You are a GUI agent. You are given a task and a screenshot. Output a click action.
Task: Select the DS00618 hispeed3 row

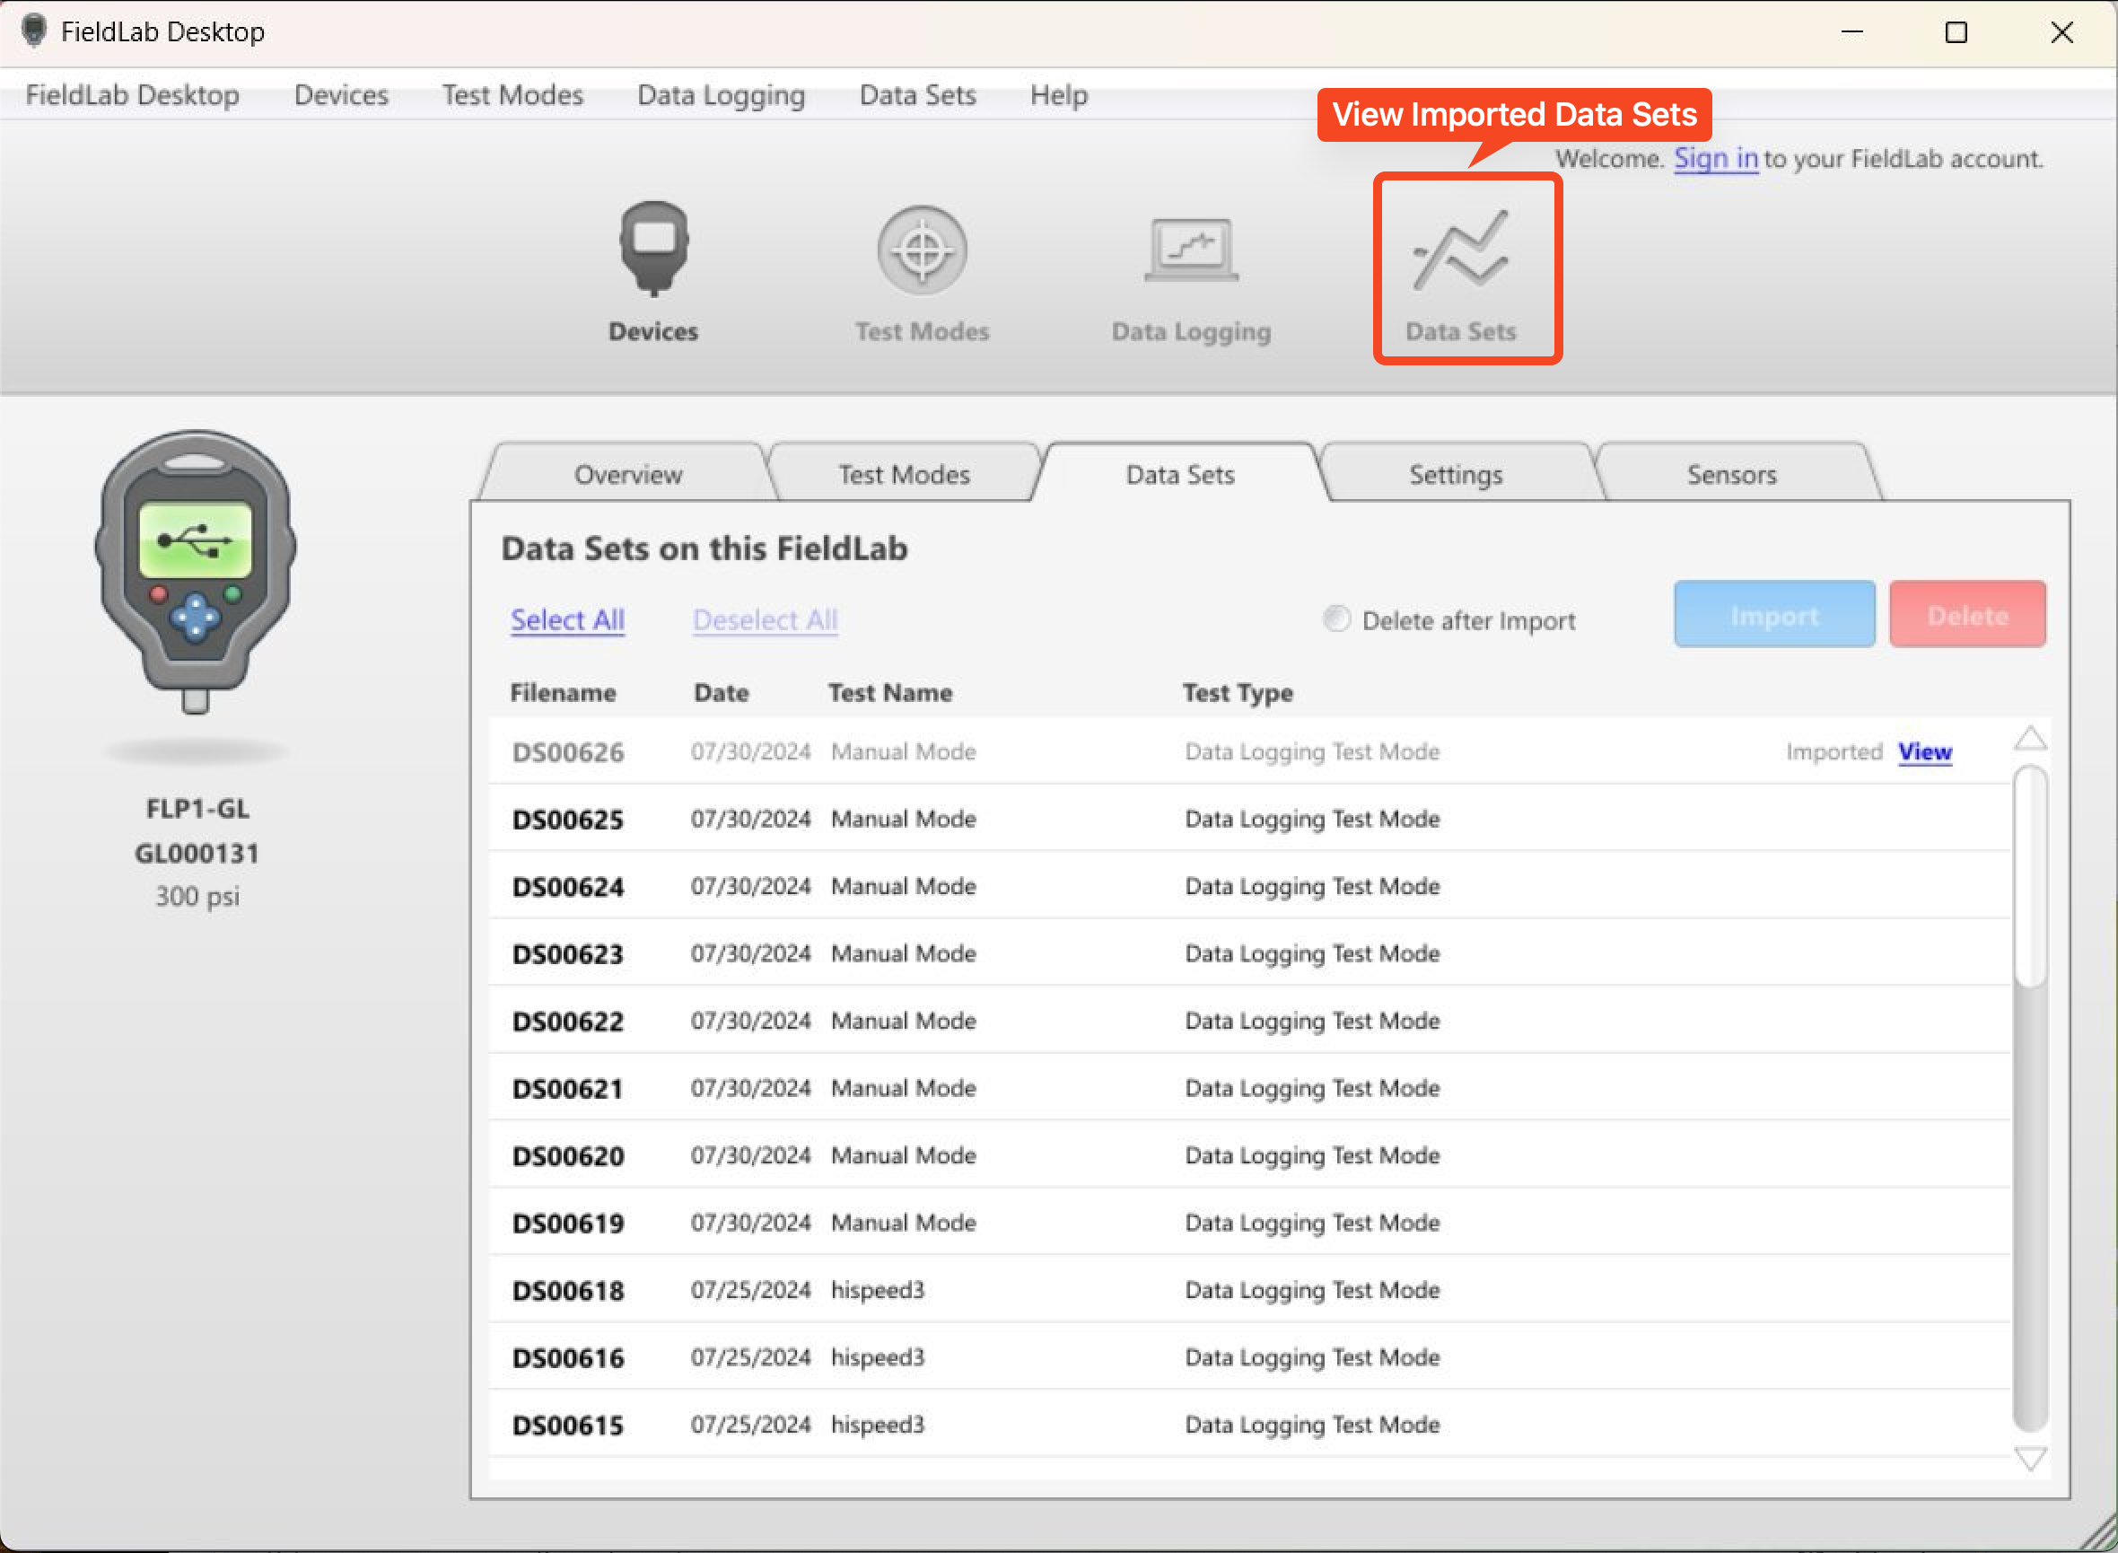pos(1250,1290)
